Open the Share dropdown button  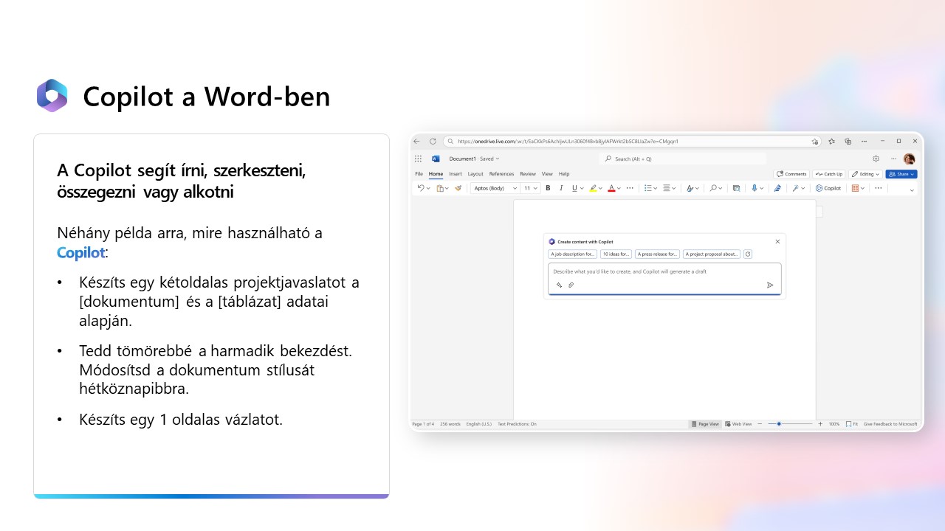(901, 174)
